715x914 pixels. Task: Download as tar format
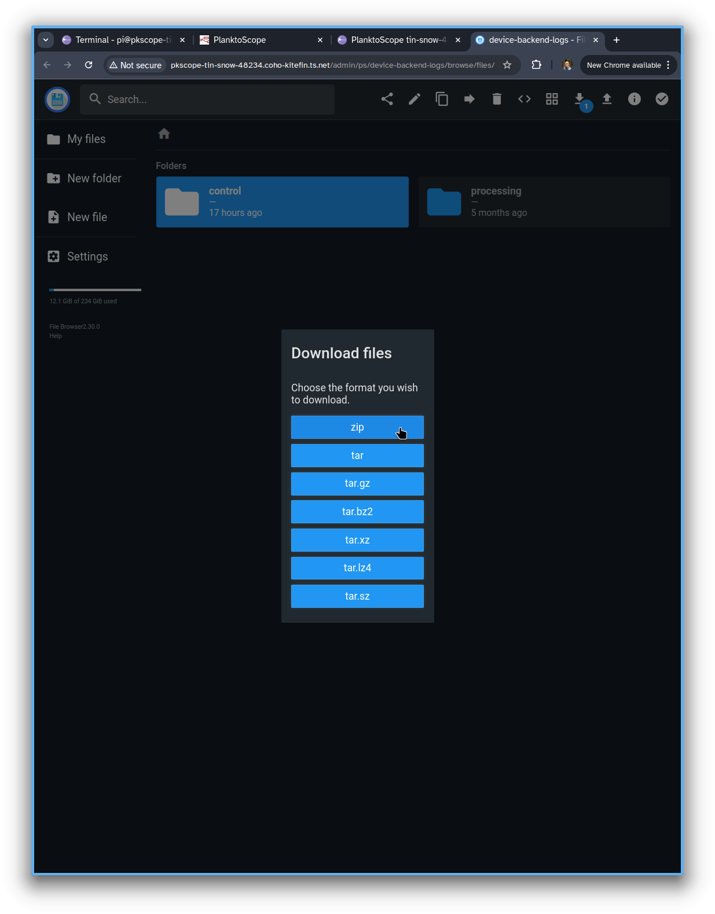(x=357, y=456)
